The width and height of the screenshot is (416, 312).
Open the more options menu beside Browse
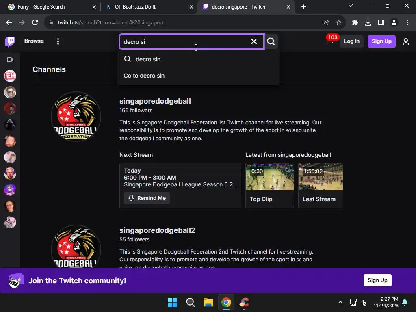[x=58, y=41]
